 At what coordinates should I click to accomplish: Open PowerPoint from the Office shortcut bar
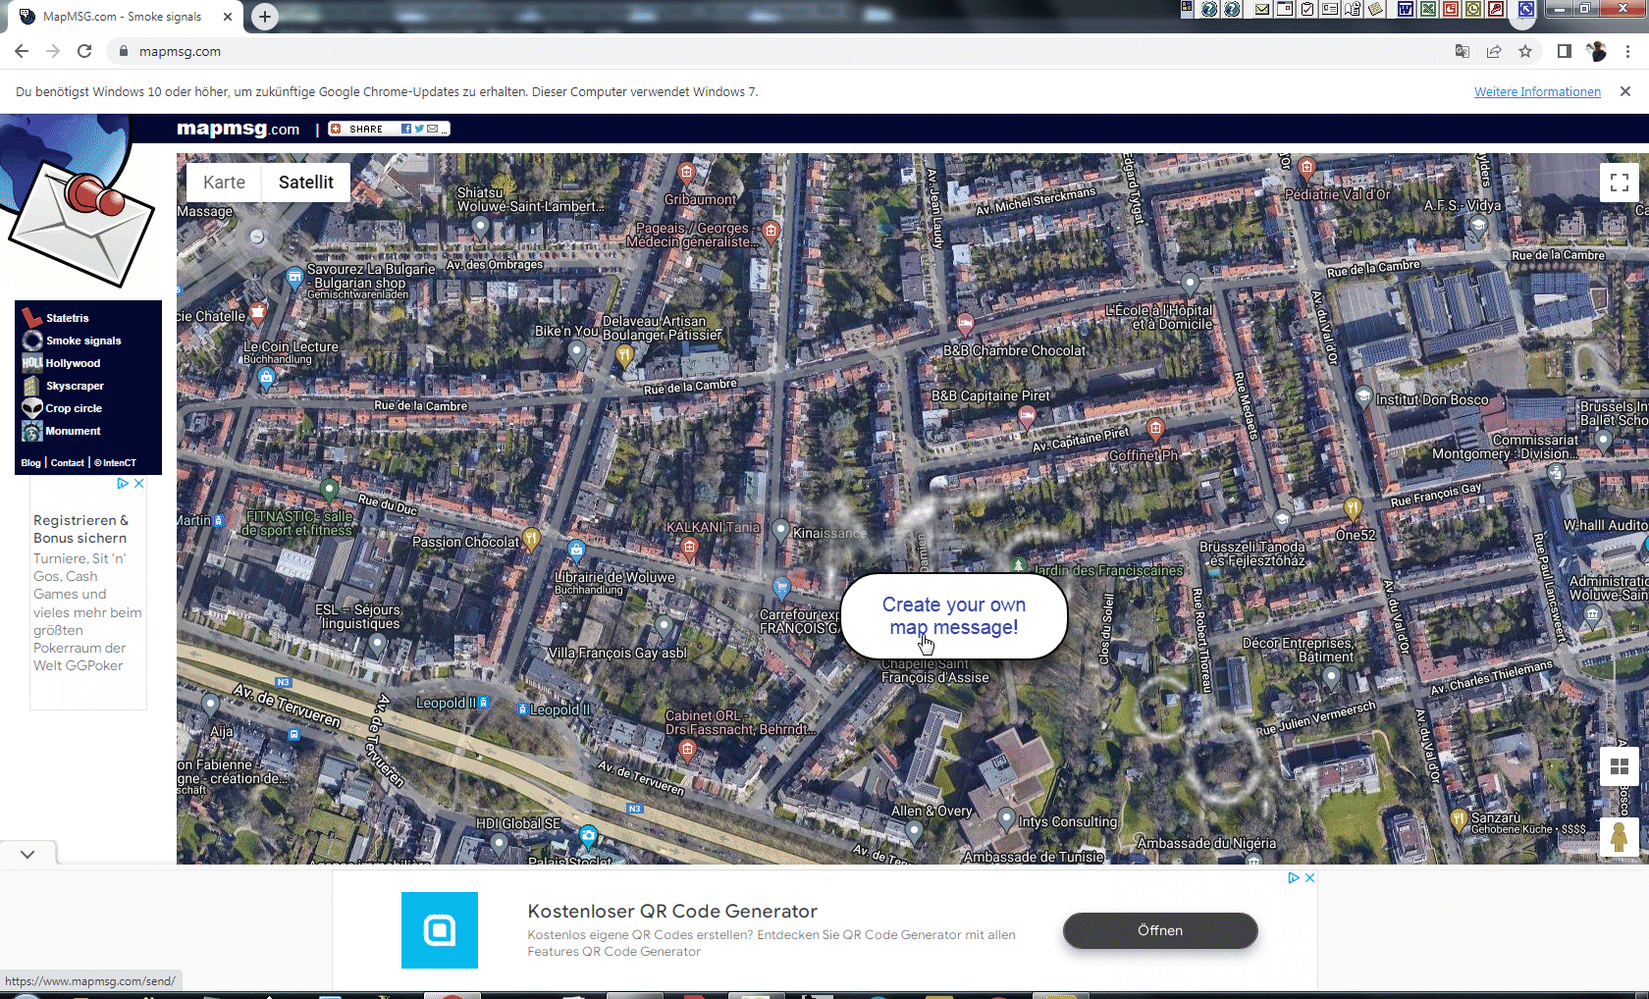[1451, 9]
